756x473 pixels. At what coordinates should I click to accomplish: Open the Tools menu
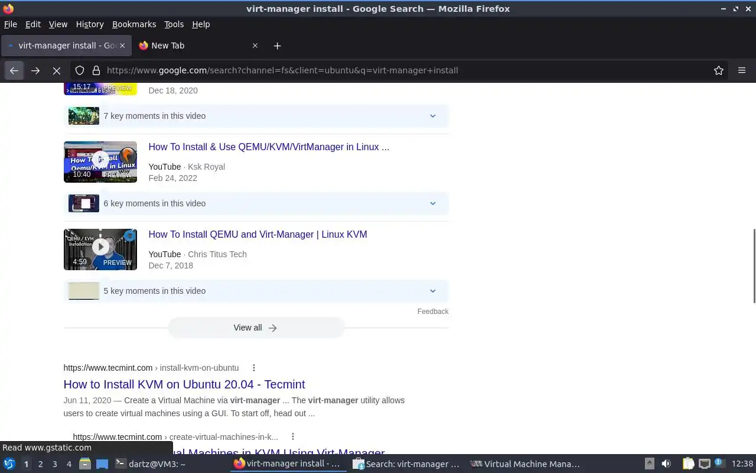(174, 24)
